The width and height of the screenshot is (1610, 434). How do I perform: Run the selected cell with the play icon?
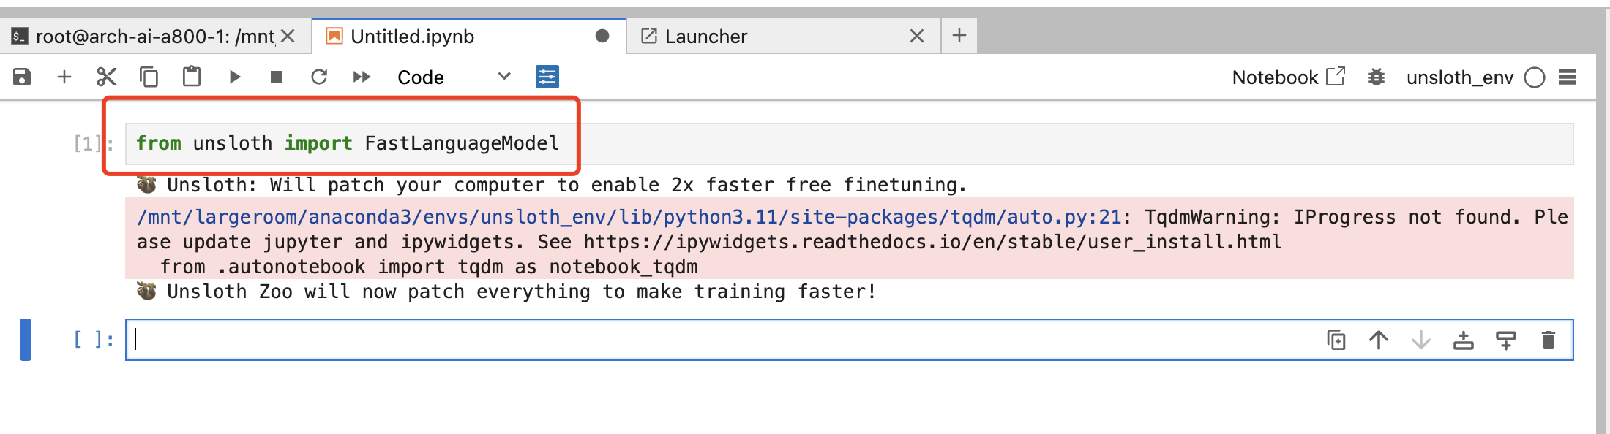[x=234, y=77]
